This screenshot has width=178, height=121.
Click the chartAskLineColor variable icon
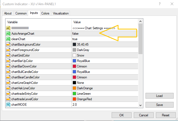coord(8,88)
